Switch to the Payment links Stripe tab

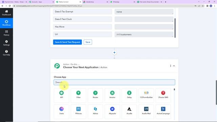[x=14, y=2]
